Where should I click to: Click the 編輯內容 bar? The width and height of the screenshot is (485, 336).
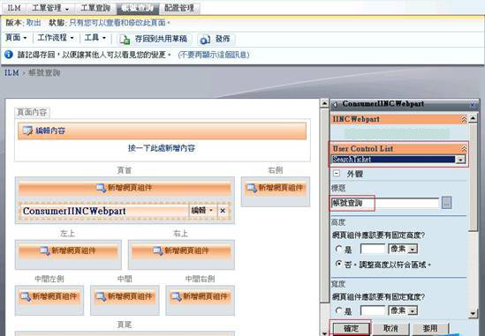(162, 131)
